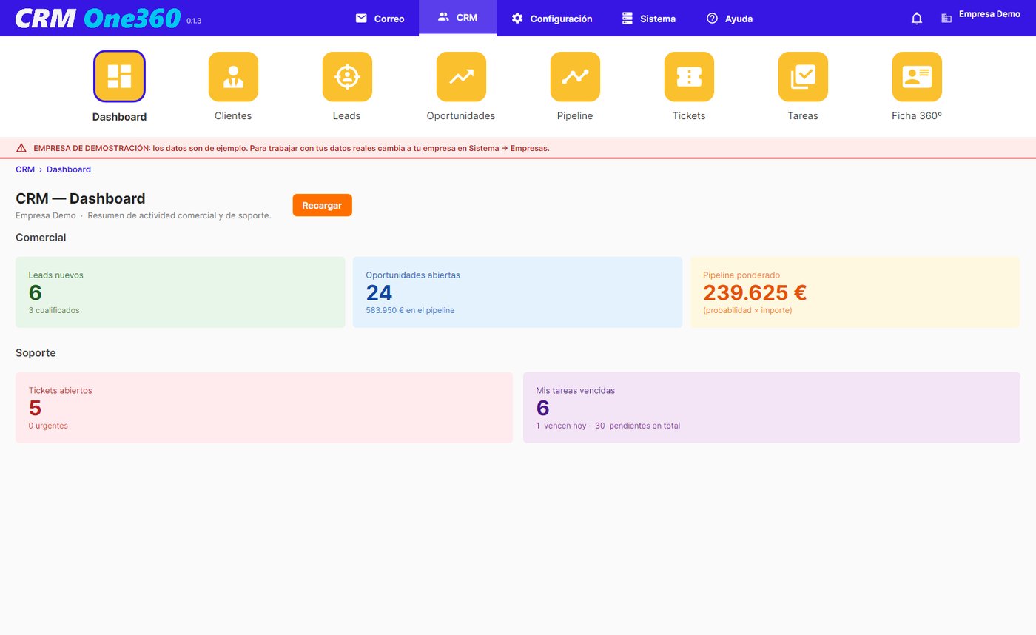The height and width of the screenshot is (635, 1036).
Task: Open the Tareas checklist icon
Action: (803, 76)
